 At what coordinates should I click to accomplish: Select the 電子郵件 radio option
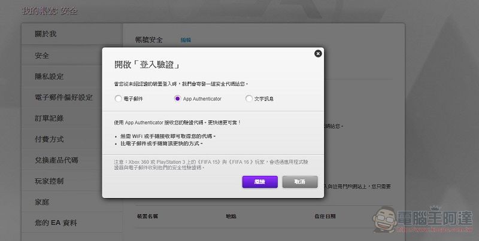click(x=118, y=99)
